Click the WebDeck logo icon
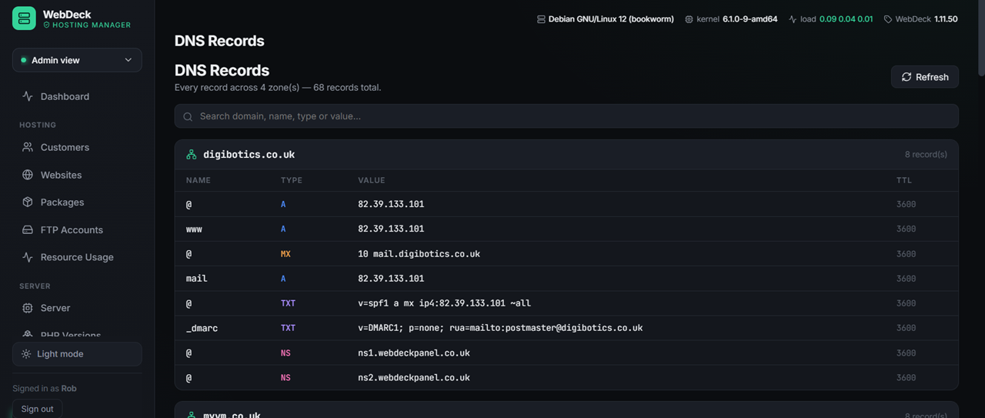985x418 pixels. click(x=24, y=18)
